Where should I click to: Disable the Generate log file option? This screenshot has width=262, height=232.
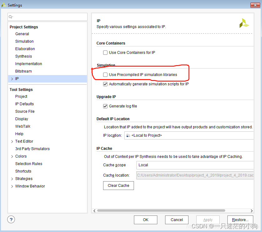[x=105, y=106]
